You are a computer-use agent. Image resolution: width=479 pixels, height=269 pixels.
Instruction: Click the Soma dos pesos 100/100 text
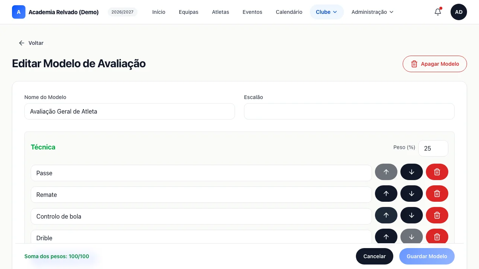tap(57, 256)
